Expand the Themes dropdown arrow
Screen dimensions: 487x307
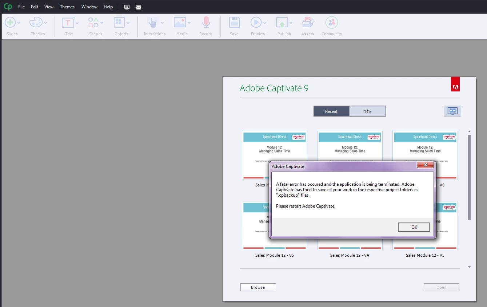coord(45,23)
